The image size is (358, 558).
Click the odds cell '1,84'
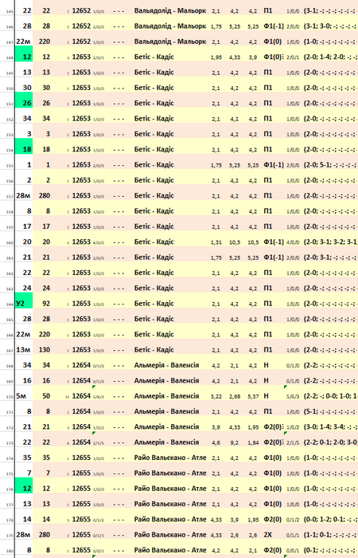click(253, 442)
